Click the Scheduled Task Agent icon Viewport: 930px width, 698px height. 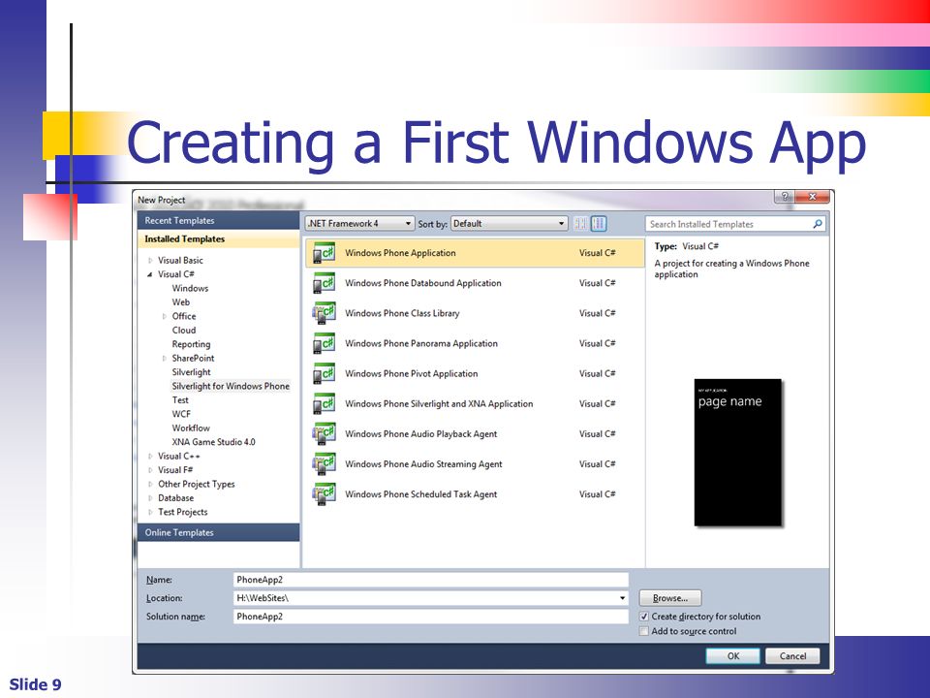[x=325, y=494]
